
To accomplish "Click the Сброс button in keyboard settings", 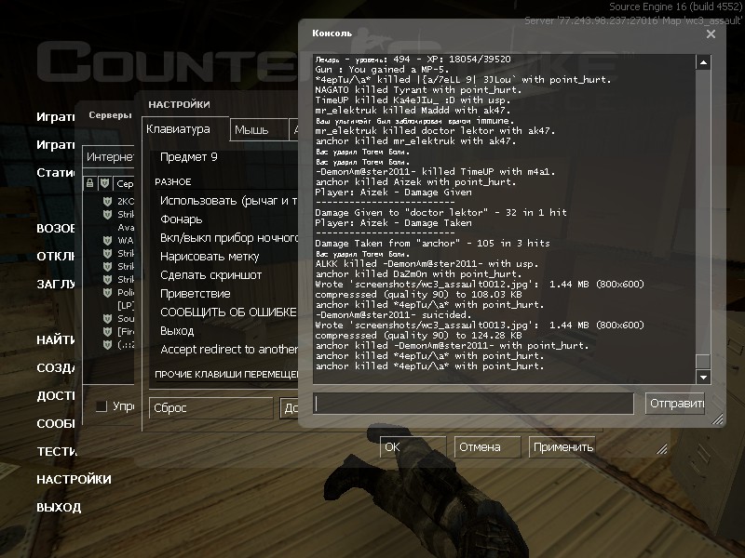I will (211, 407).
